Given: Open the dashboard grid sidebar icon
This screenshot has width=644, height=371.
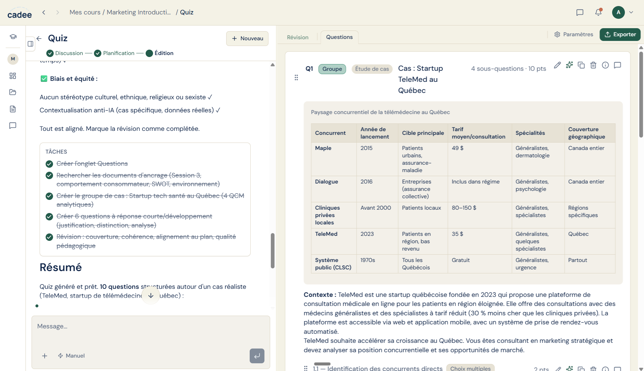Looking at the screenshot, I should point(13,76).
